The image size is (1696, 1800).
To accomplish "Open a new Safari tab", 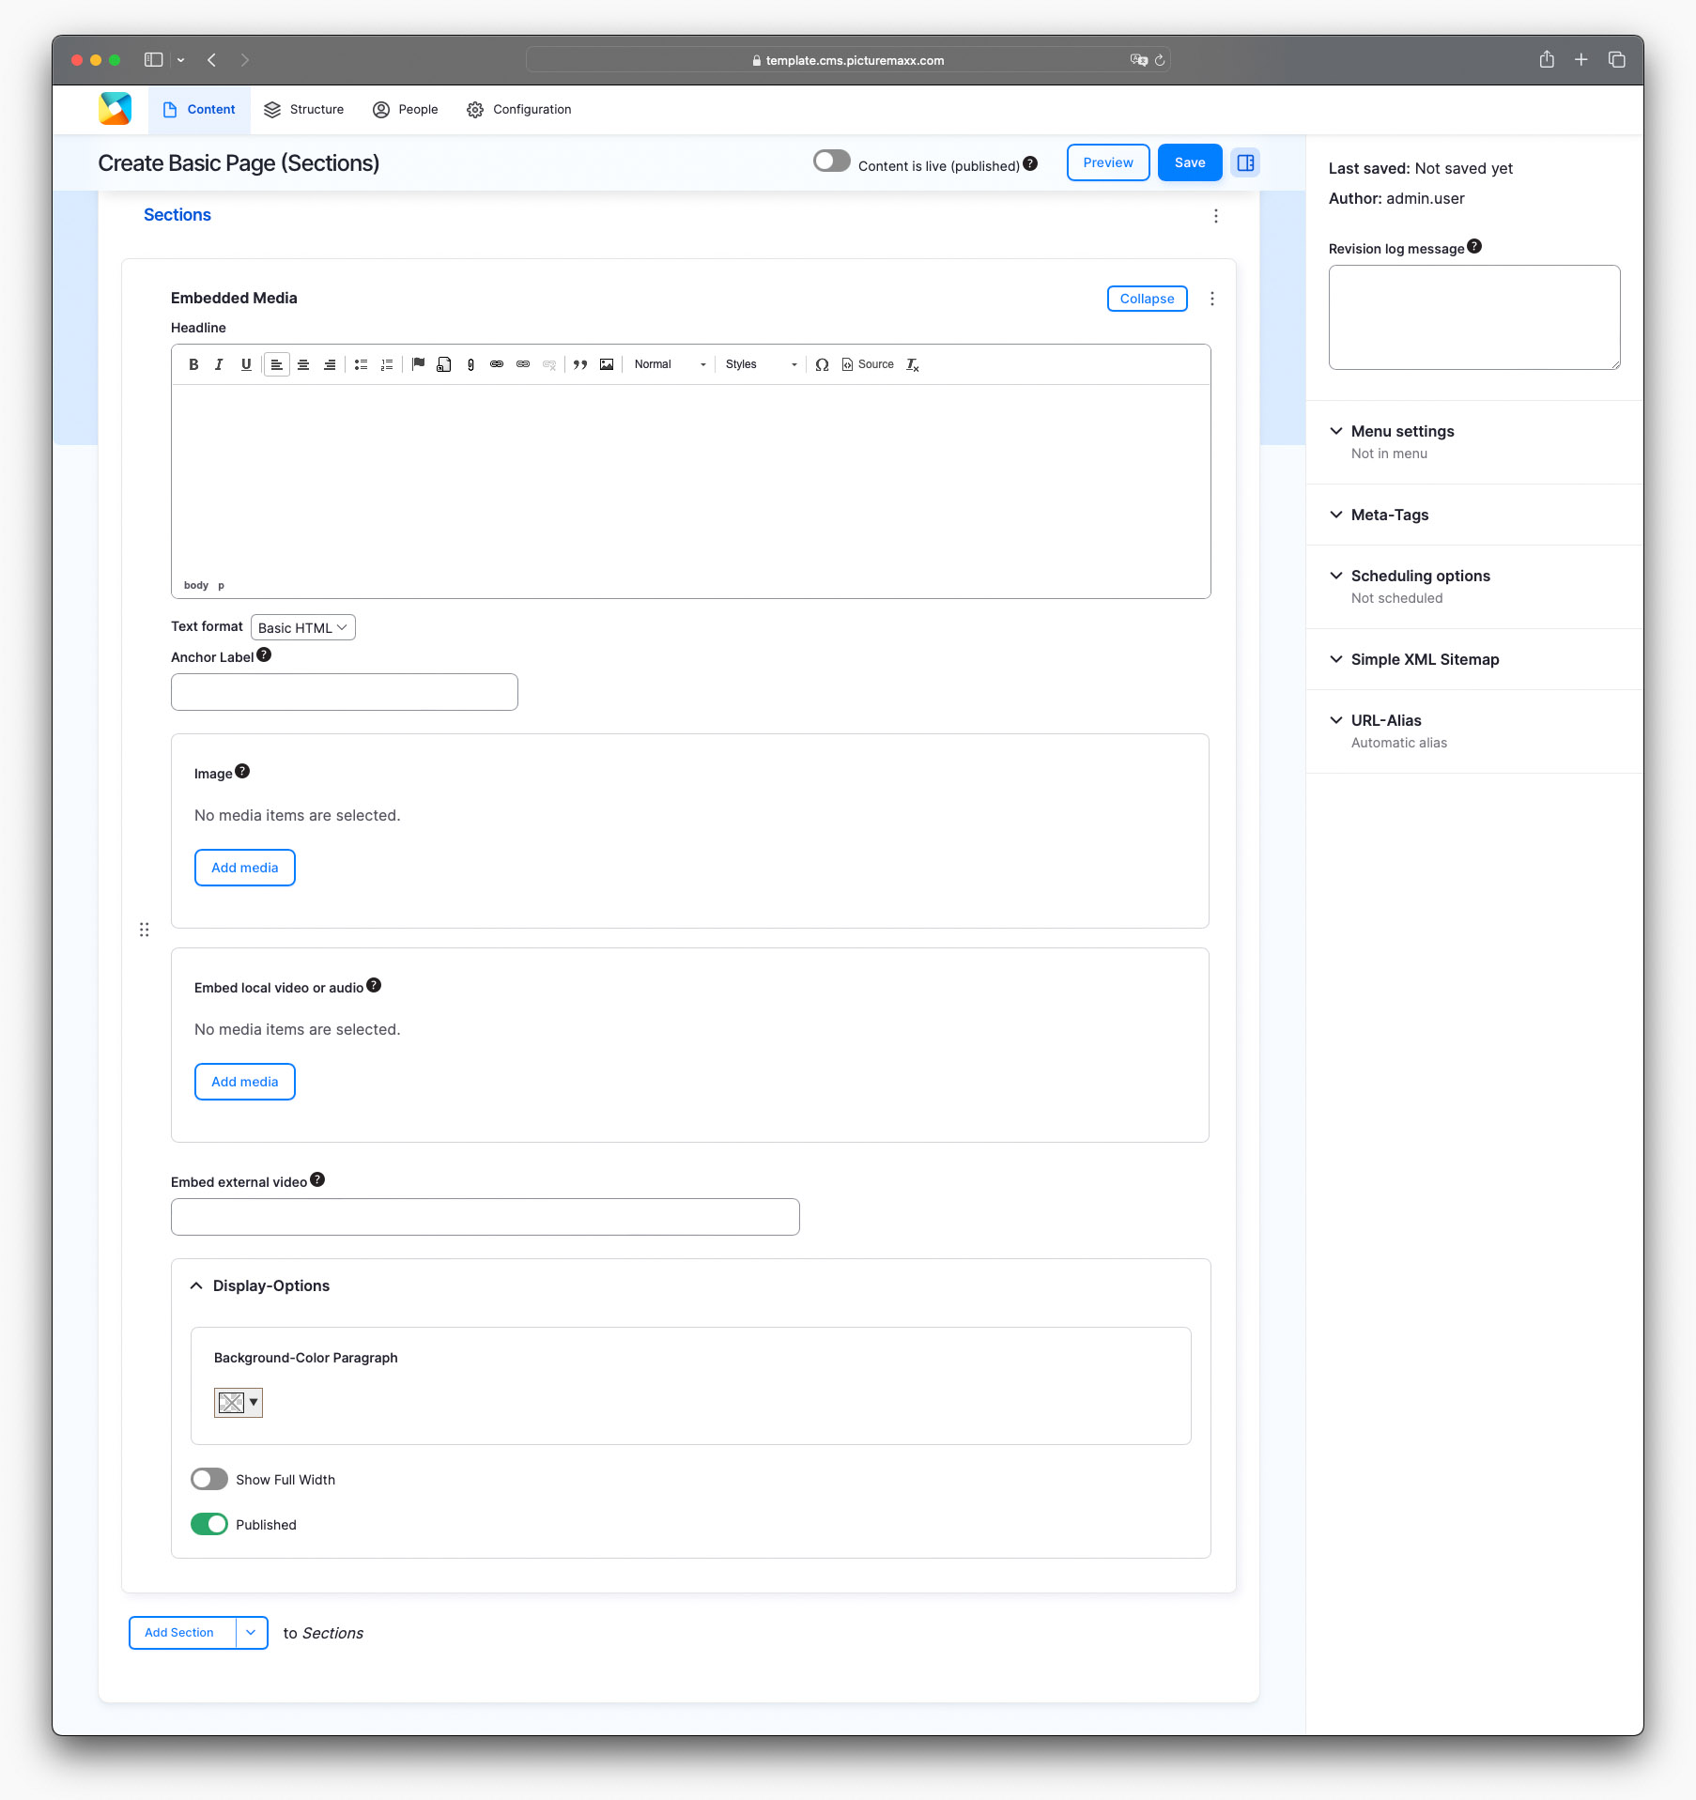I will click(x=1581, y=60).
